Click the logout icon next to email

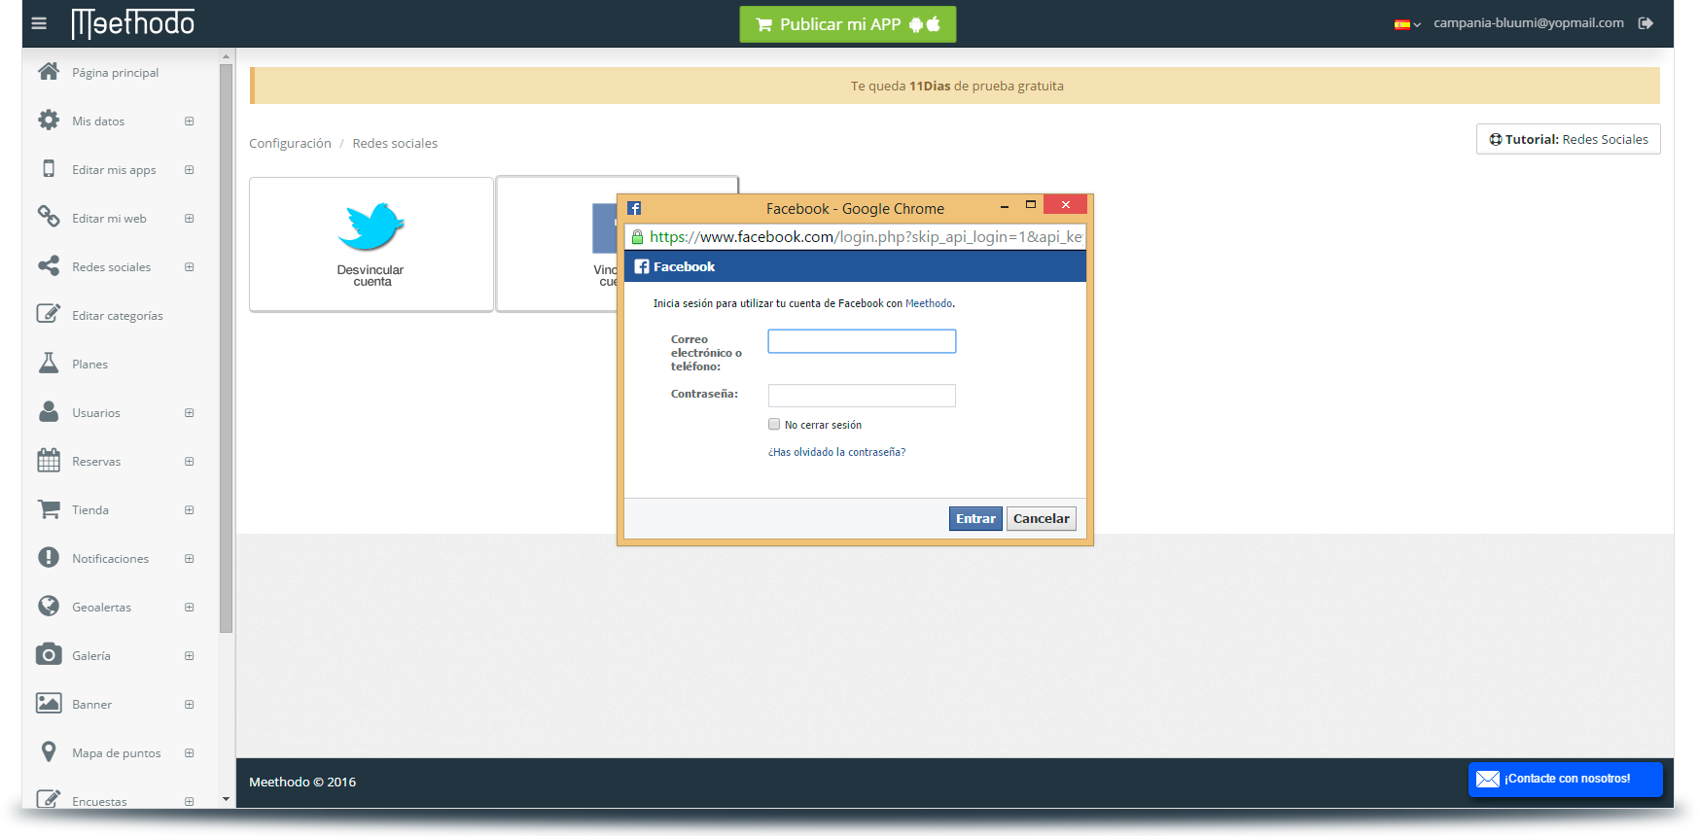[1646, 23]
